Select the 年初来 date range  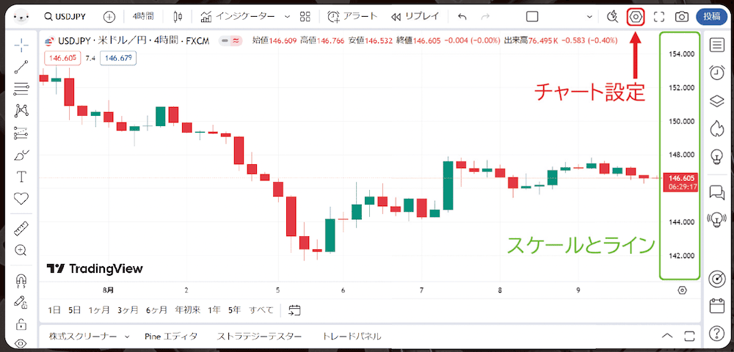coord(188,310)
